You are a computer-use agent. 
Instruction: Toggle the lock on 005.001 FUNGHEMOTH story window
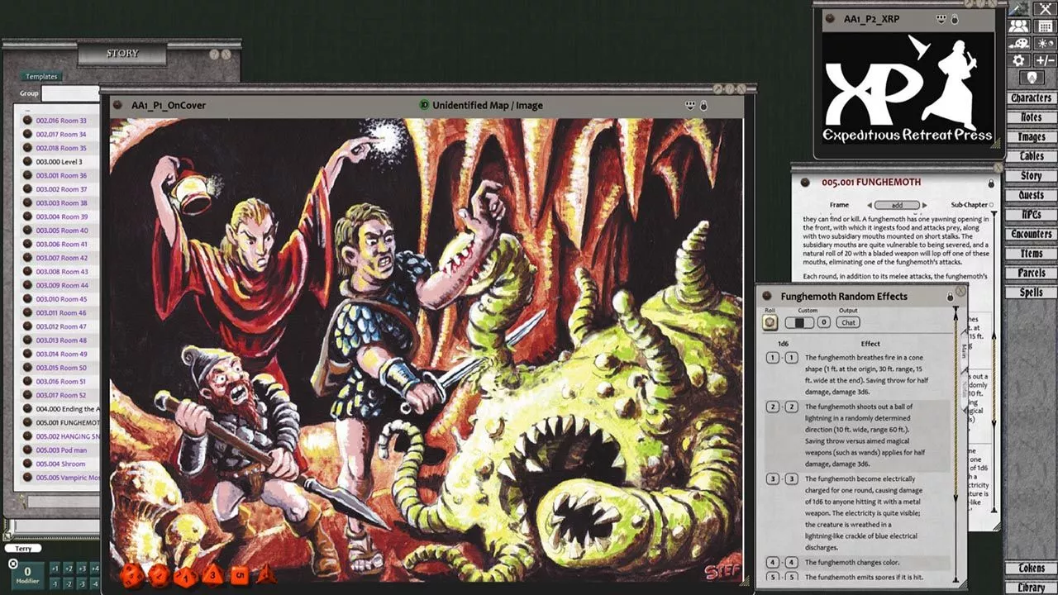[991, 183]
